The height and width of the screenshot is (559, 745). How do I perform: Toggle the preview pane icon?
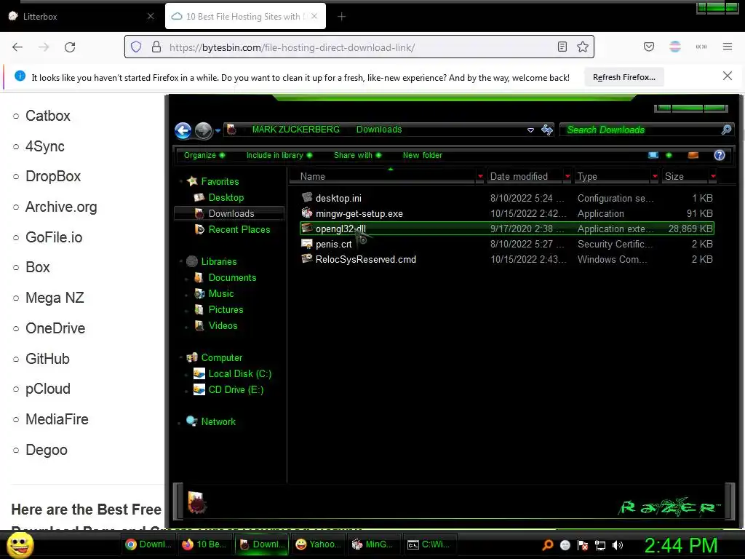pos(693,156)
